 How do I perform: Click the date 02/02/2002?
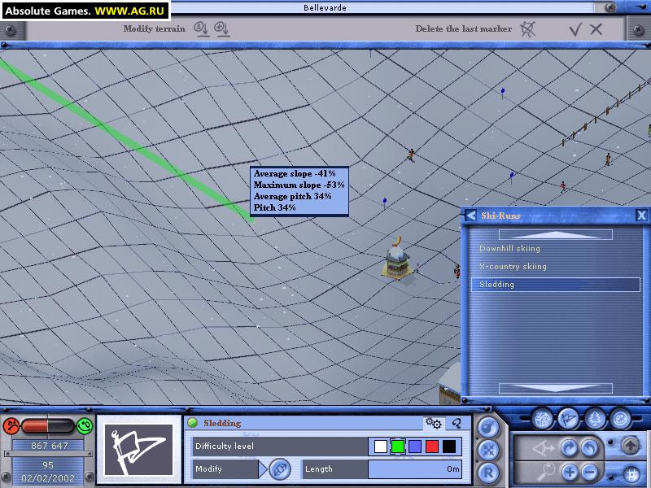48,478
